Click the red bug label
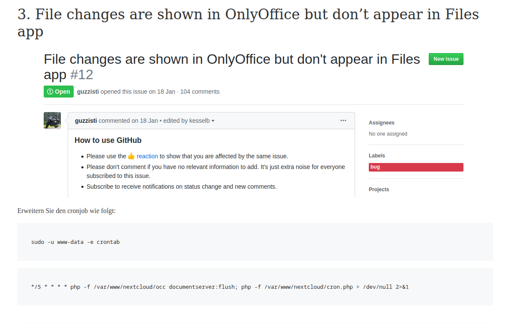 point(416,167)
